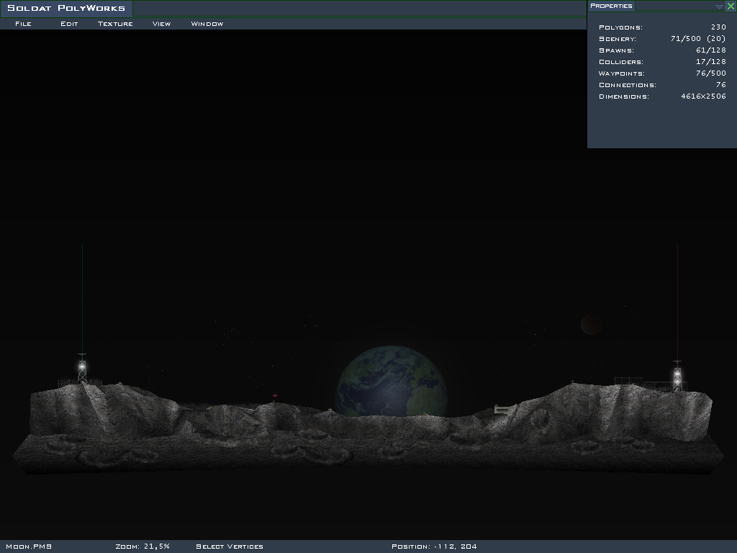Open the View menu
737x553 pixels.
point(161,24)
